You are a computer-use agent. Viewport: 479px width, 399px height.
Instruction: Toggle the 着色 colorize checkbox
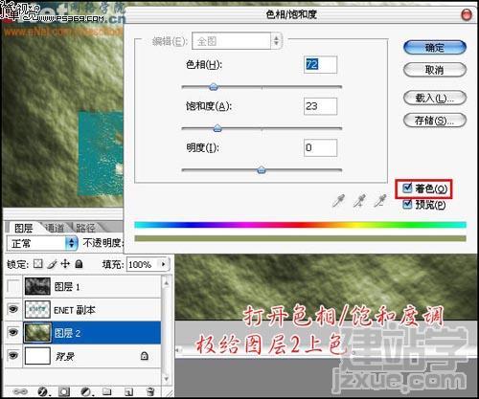(407, 188)
